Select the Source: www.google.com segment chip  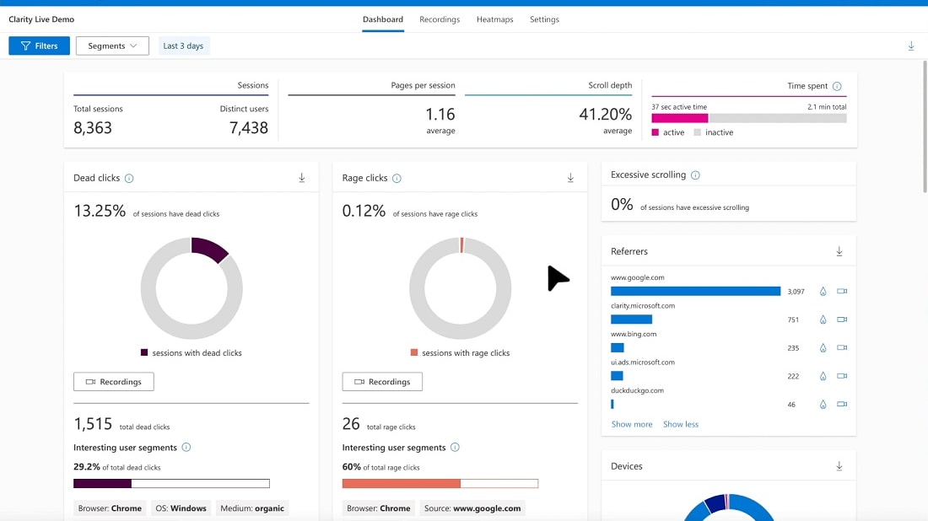tap(472, 508)
